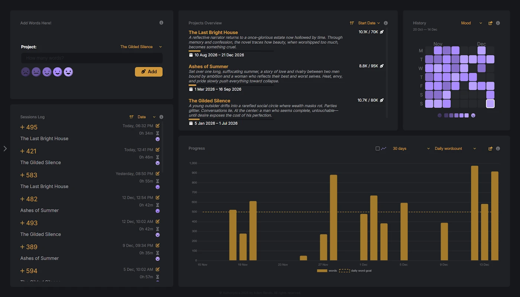
Task: Click the share icon in History panel
Action: pos(490,23)
